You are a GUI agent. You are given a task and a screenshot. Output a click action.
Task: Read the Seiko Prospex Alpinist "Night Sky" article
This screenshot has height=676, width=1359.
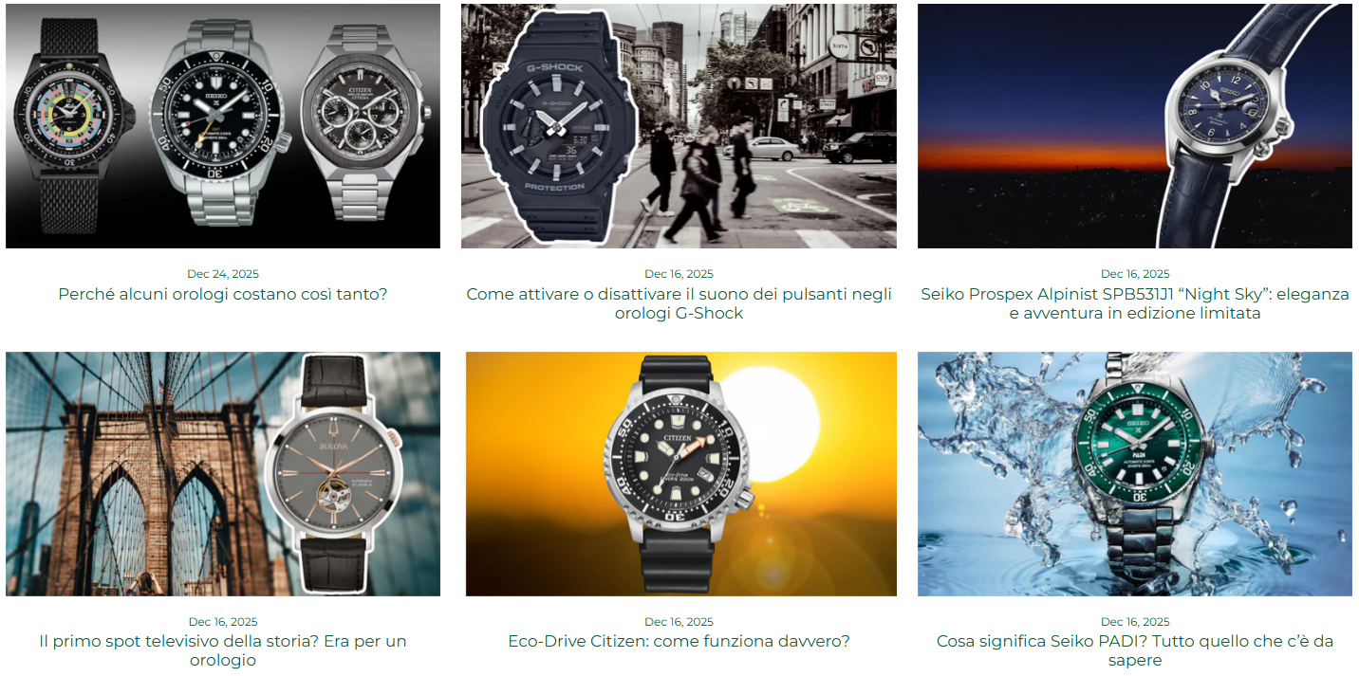pyautogui.click(x=1135, y=303)
